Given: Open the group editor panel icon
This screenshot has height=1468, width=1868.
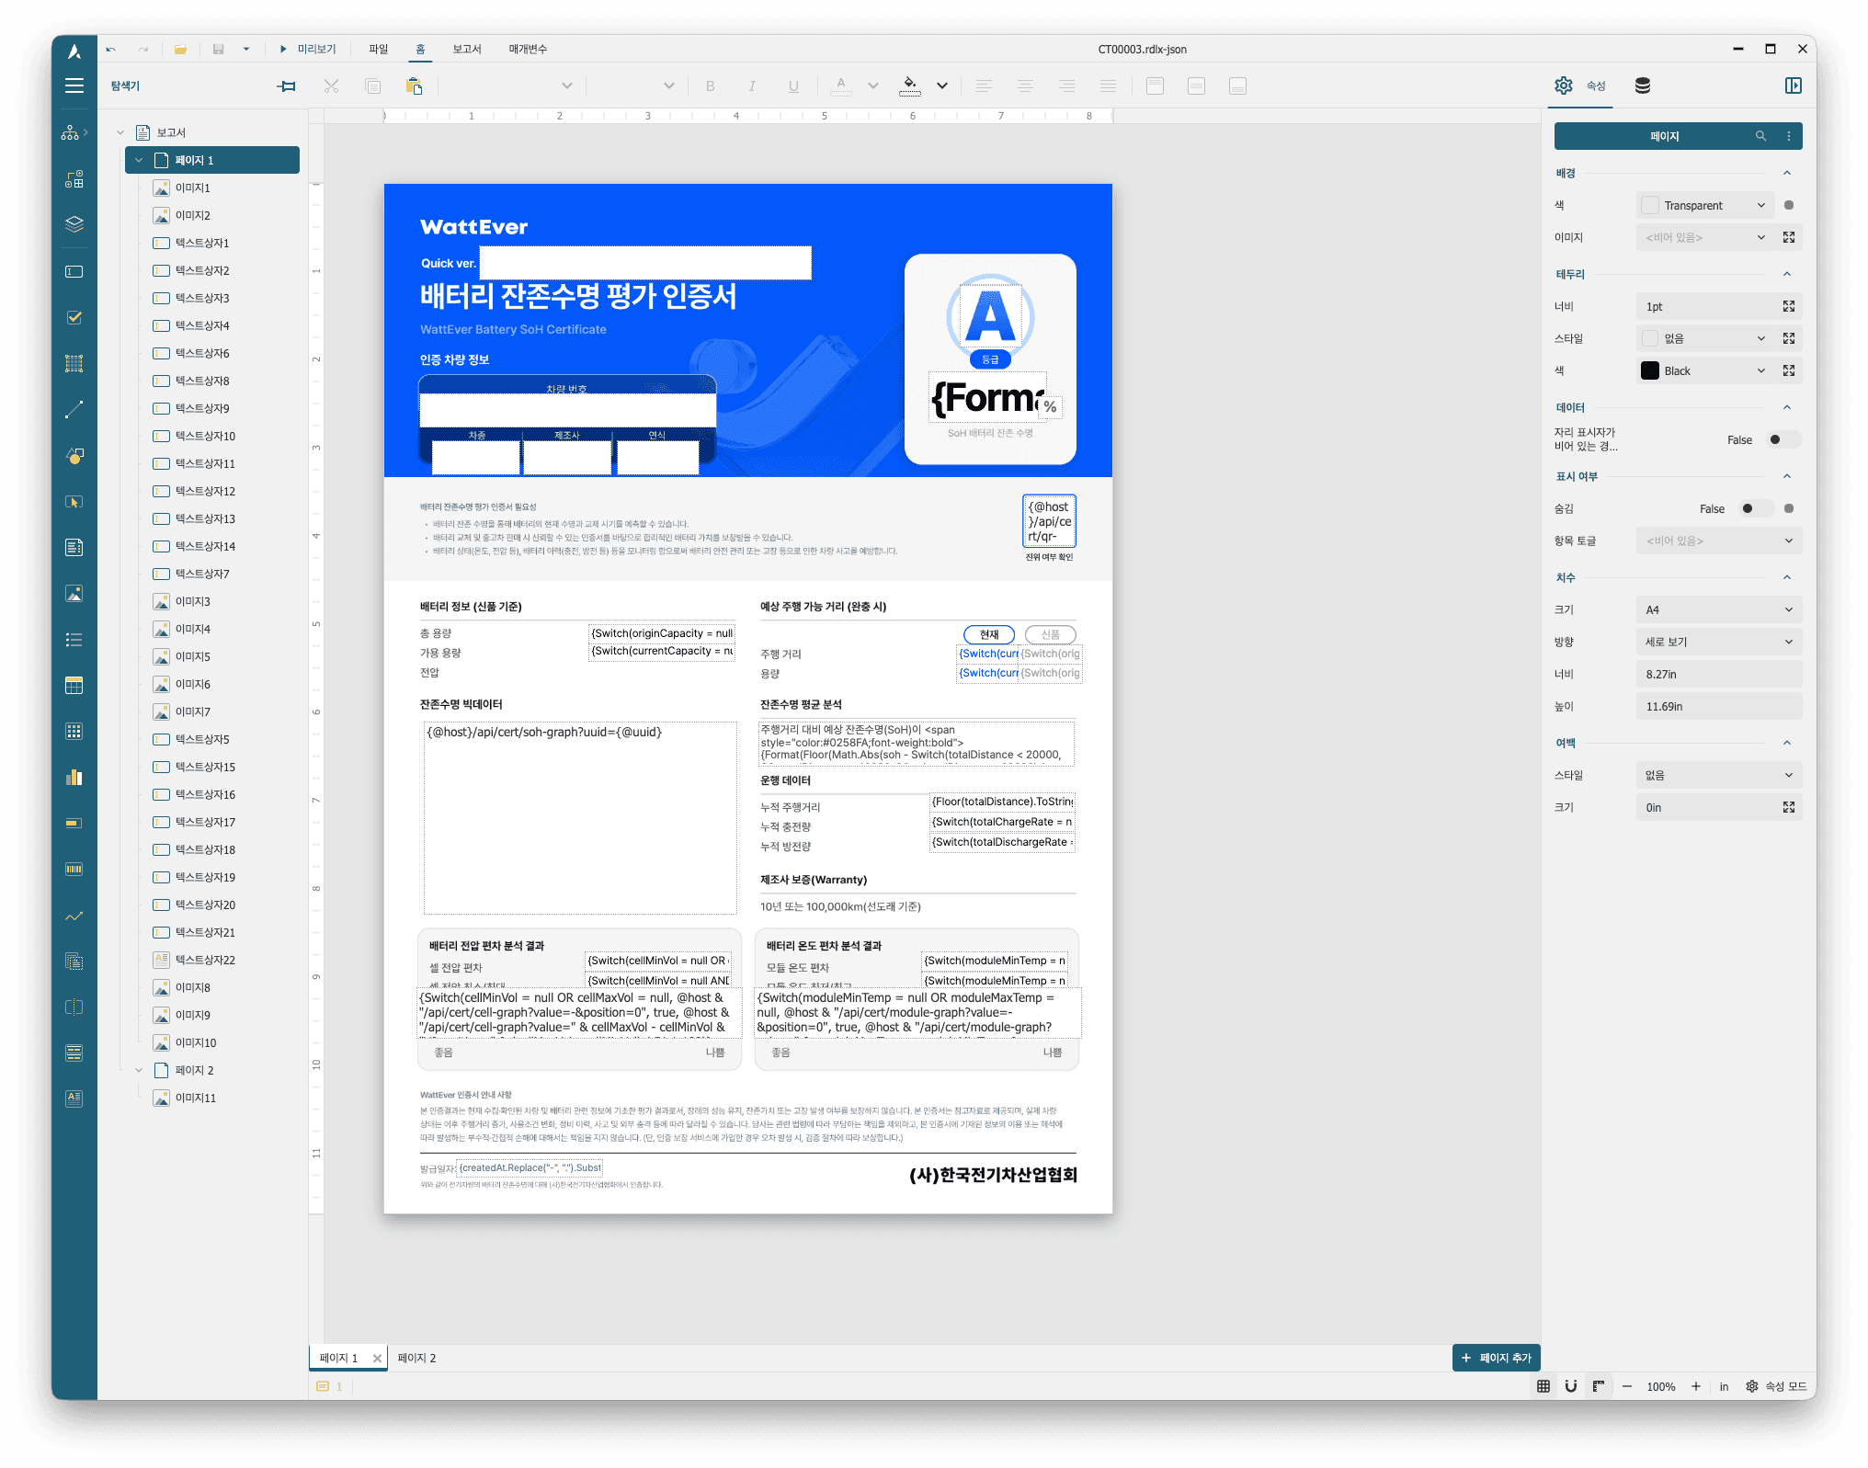Looking at the screenshot, I should 74,178.
